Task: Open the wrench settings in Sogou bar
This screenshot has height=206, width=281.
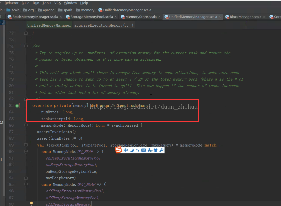Action: [x=162, y=150]
